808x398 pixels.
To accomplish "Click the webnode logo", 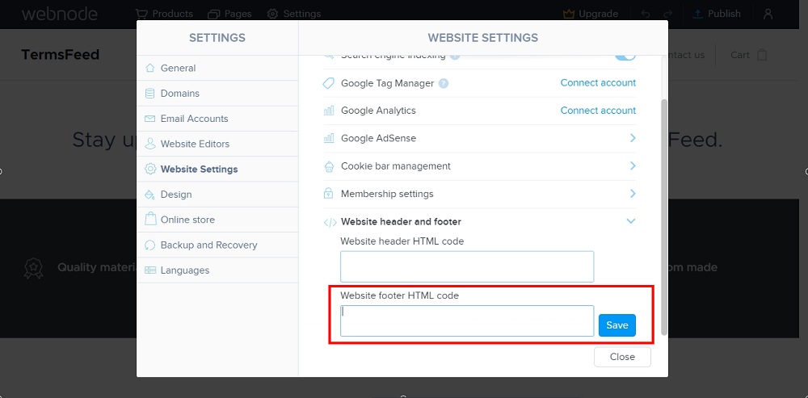I will [59, 14].
